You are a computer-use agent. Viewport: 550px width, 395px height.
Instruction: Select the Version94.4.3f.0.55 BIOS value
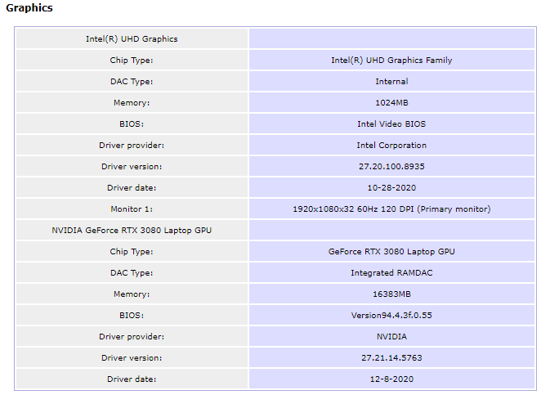pos(391,316)
